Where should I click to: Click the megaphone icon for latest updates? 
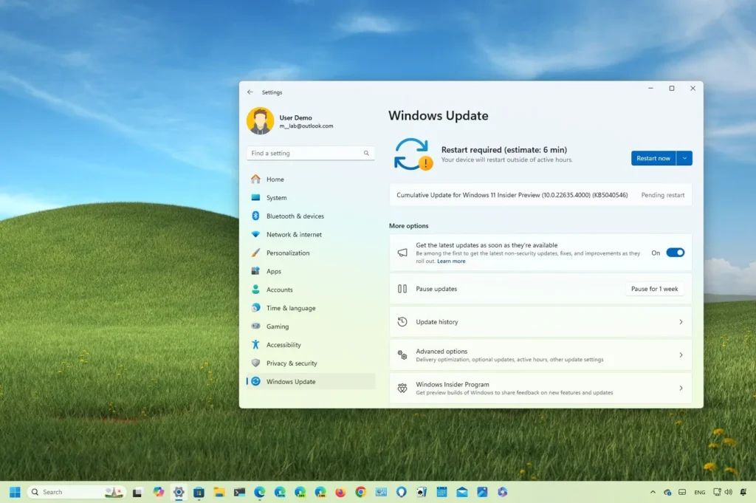click(x=402, y=253)
